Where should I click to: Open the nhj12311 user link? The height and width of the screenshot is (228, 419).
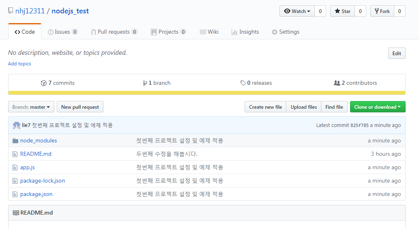[x=30, y=11]
